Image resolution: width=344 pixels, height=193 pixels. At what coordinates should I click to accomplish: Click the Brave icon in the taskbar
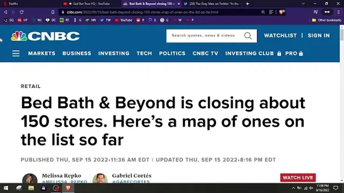[x=68, y=188]
